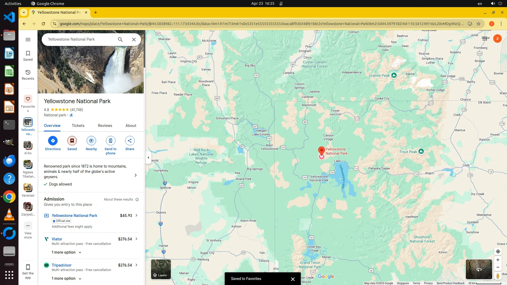Image resolution: width=507 pixels, height=285 pixels.
Task: Open the hamburger menu in sidebar
Action: 28,40
